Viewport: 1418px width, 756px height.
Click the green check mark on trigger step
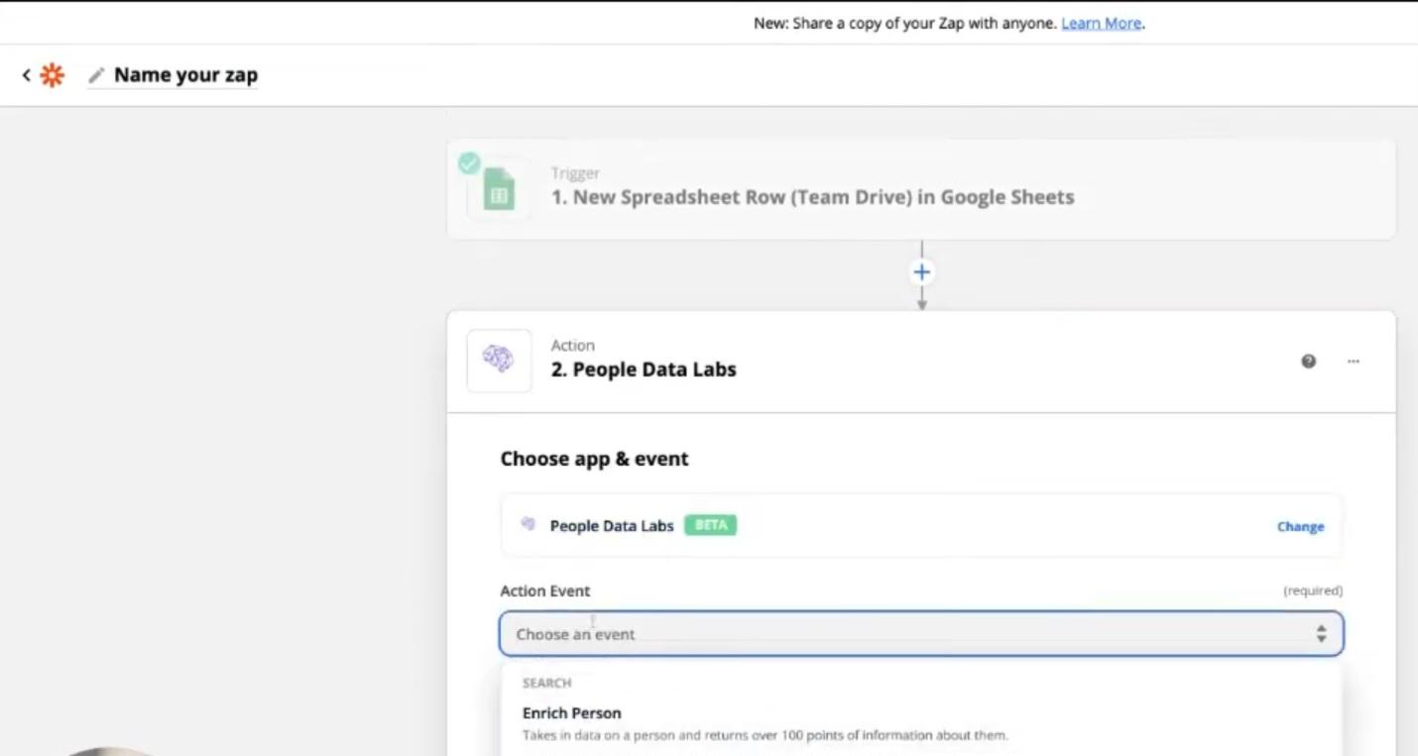[x=469, y=163]
